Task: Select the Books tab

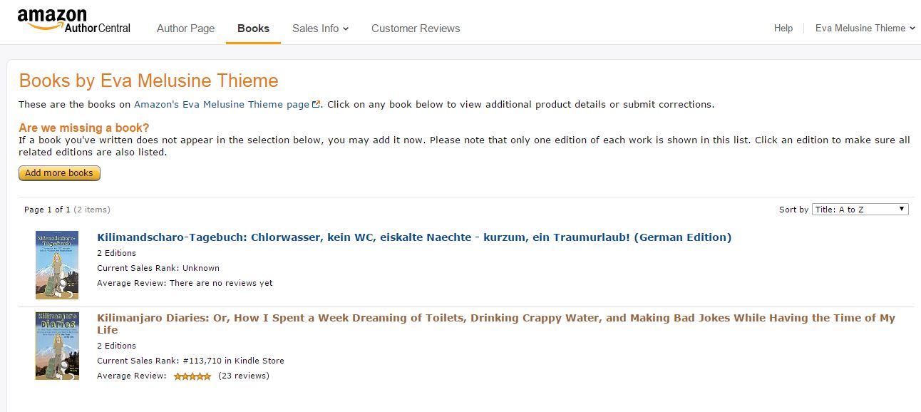Action: point(253,29)
